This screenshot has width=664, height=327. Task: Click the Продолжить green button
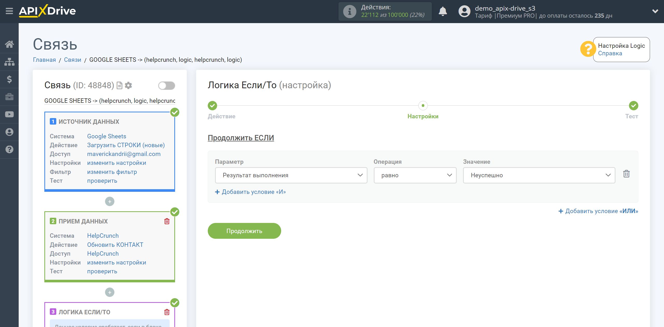(244, 231)
